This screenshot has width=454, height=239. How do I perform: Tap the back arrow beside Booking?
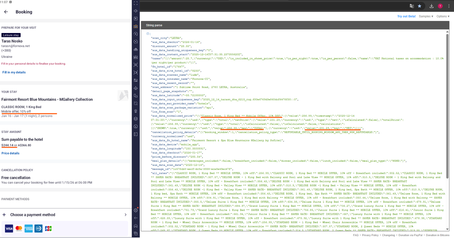click(x=6, y=12)
